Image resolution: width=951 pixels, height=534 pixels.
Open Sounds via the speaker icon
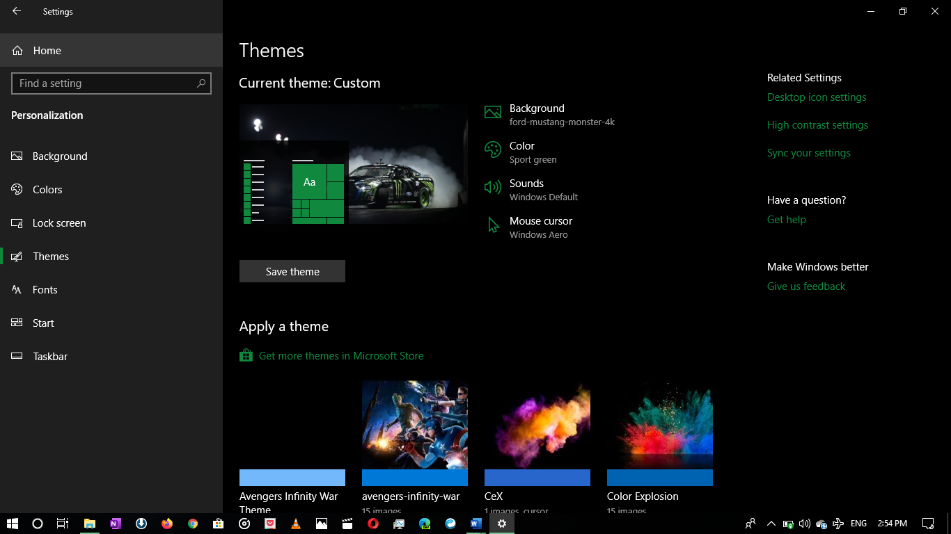[x=492, y=188]
